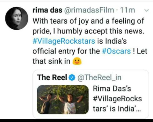153x122 pixels.
Task: Open quoted tweet text about Rima Das's film
Action: point(117,99)
